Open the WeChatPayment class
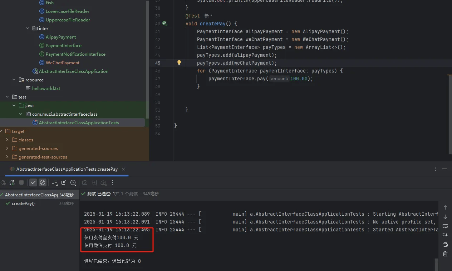This screenshot has width=452, height=271. (62, 62)
